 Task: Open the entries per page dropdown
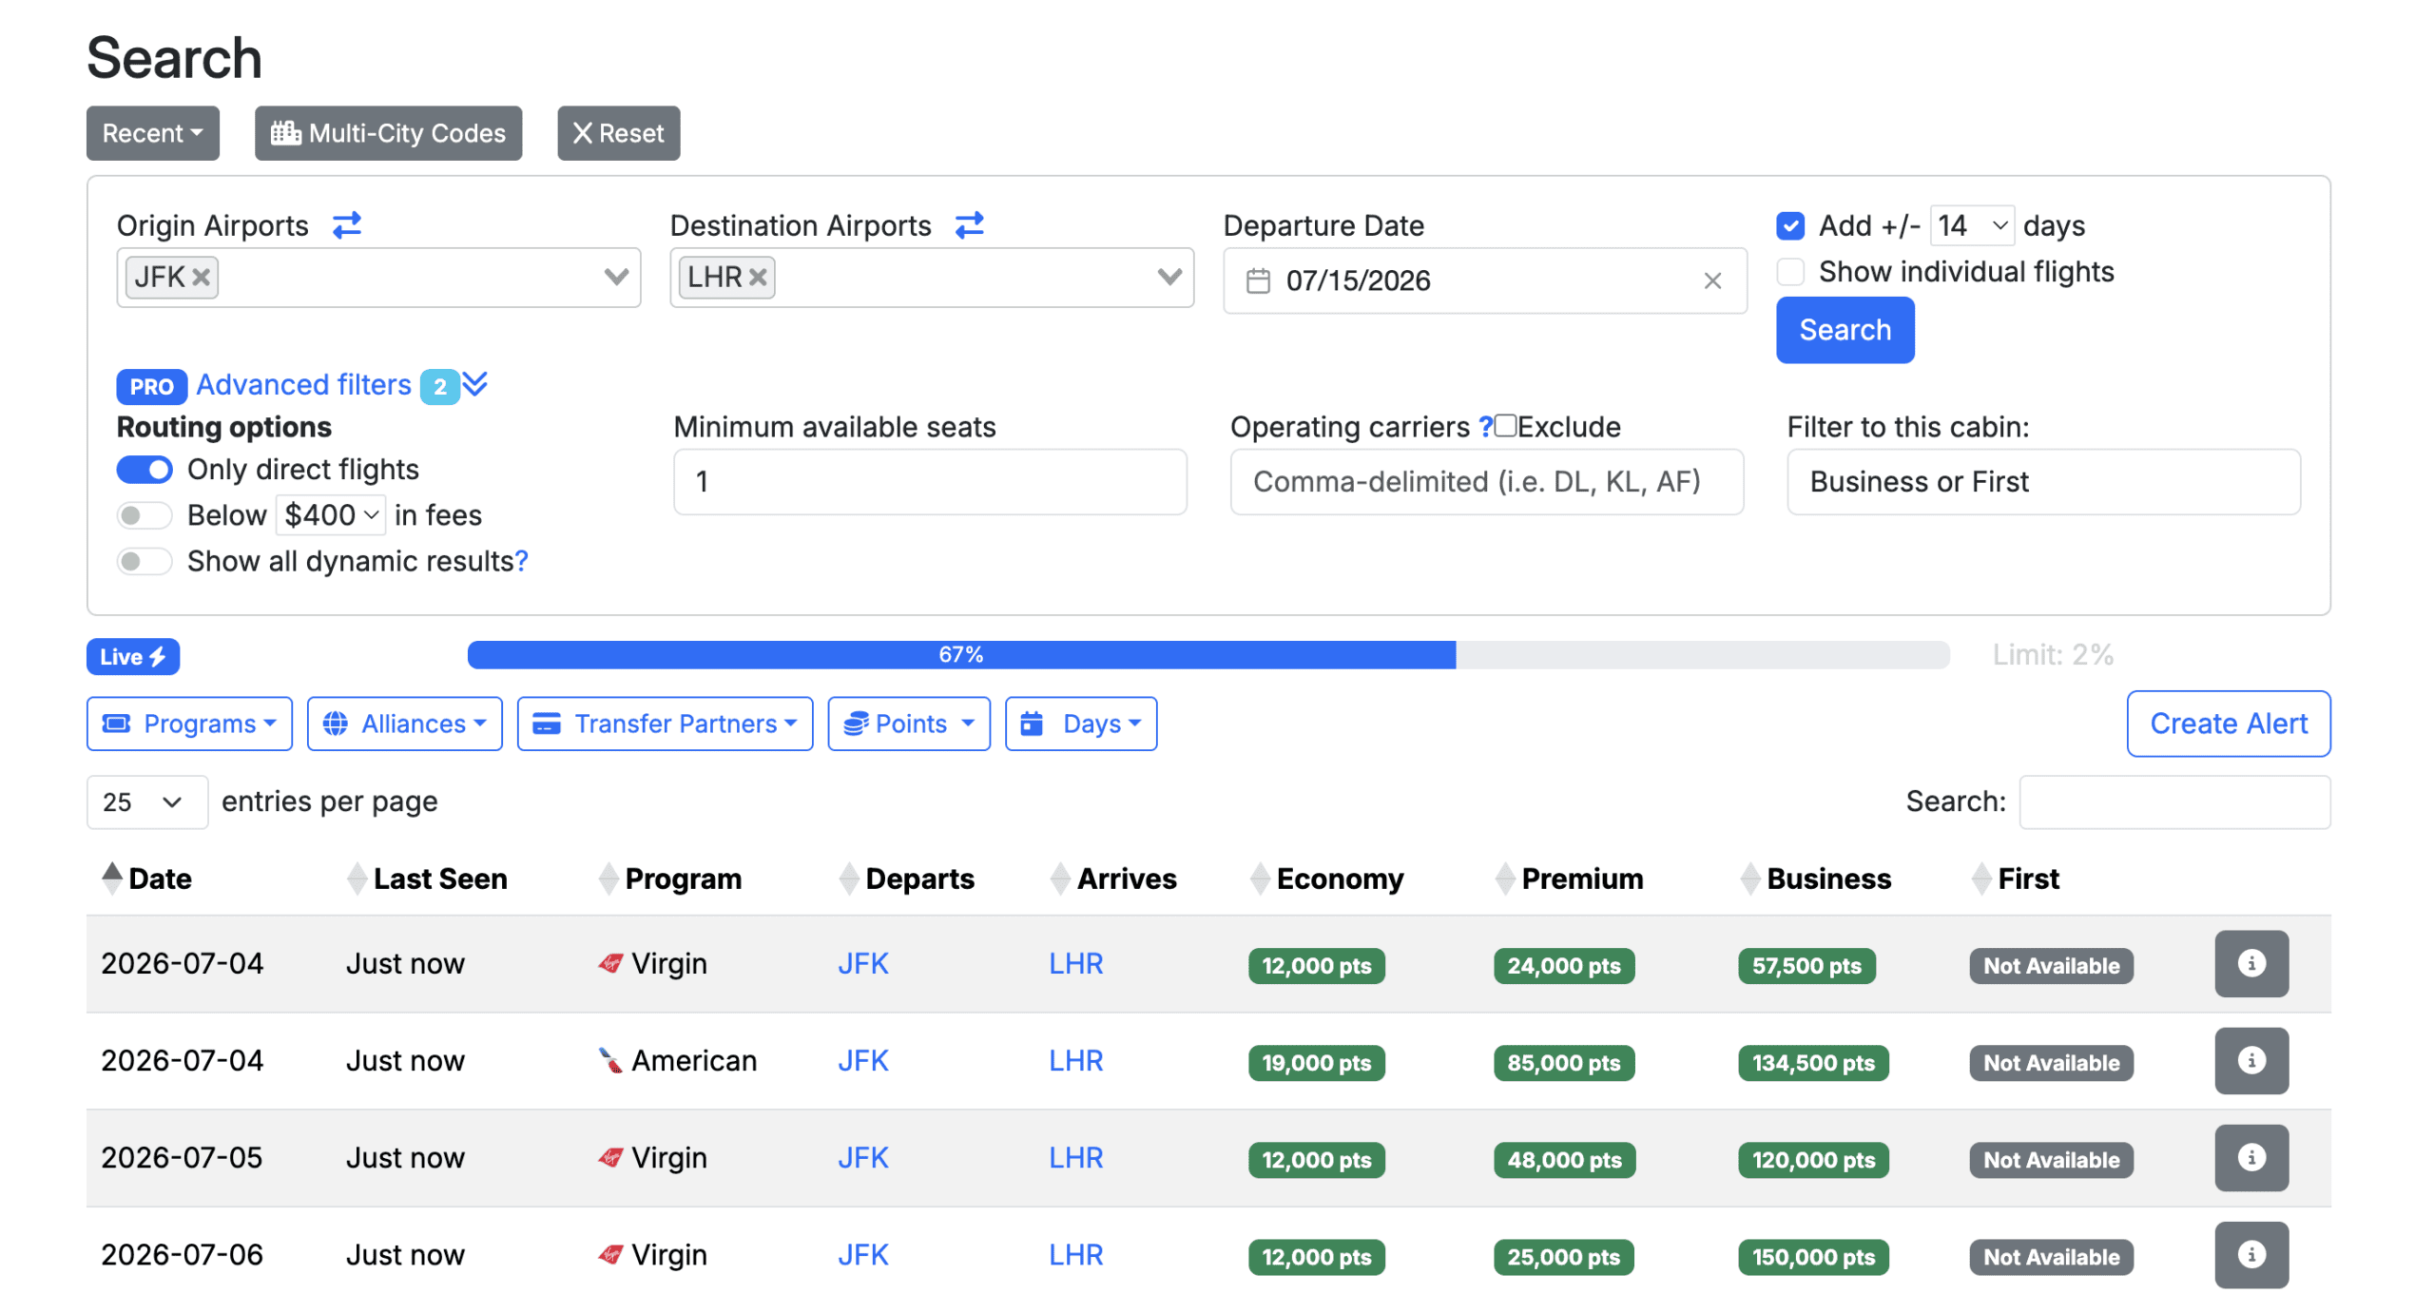[146, 802]
